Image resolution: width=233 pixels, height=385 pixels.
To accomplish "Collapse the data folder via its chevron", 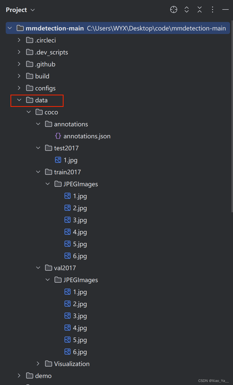I will tap(19, 100).
